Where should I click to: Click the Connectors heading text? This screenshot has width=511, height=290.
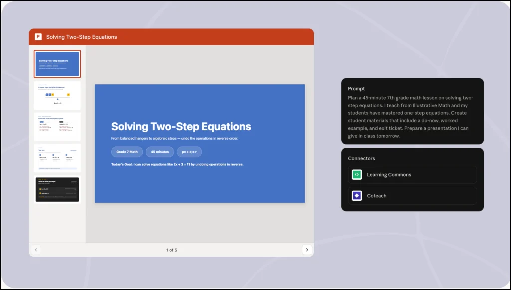tap(361, 158)
